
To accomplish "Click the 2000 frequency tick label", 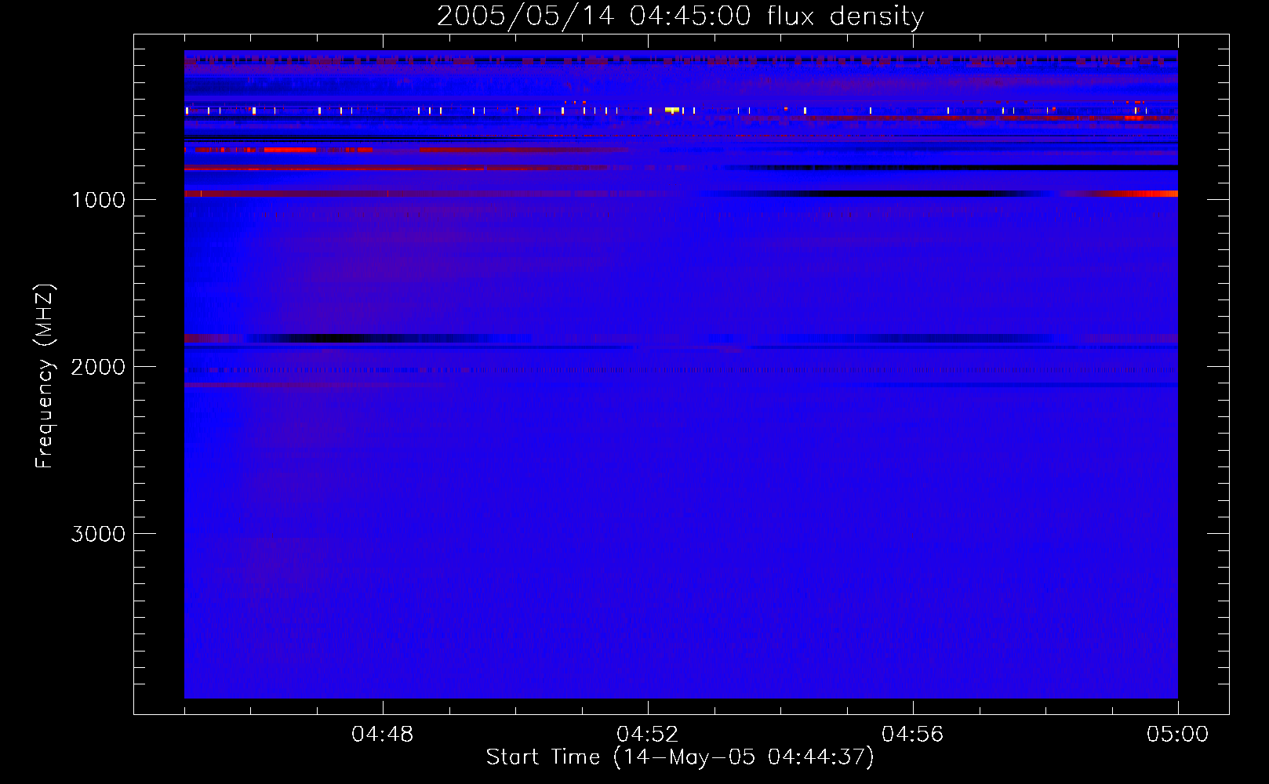I will click(x=98, y=367).
